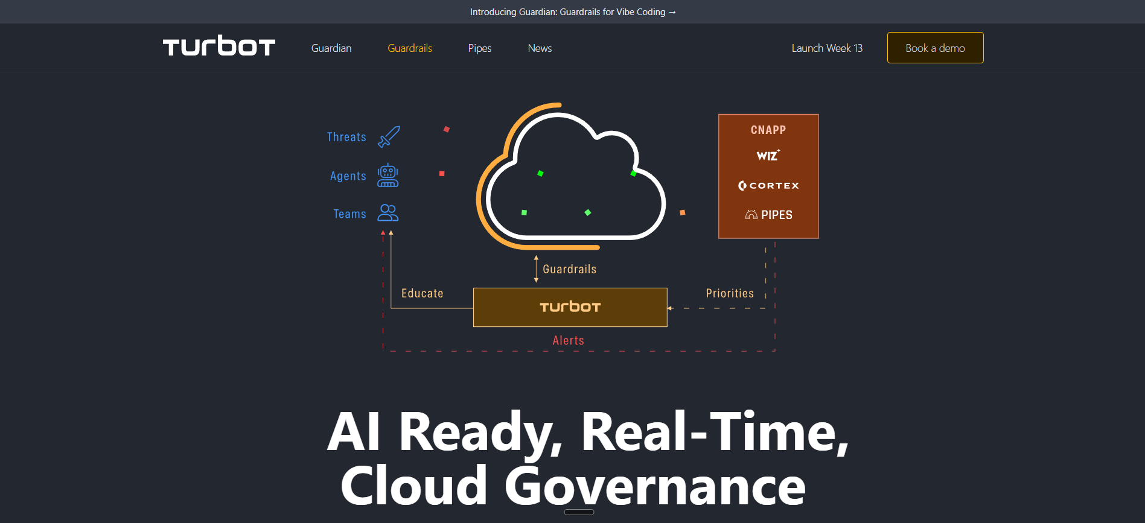Open the Guardian nav item
The height and width of the screenshot is (523, 1145).
point(331,48)
